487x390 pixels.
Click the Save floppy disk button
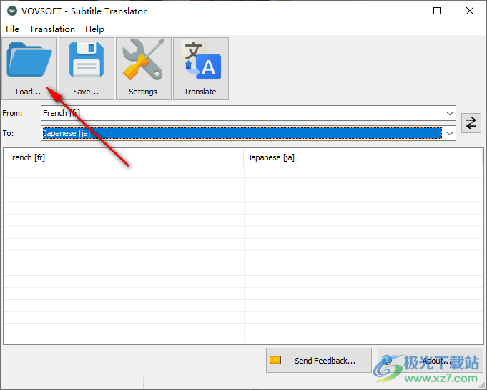pyautogui.click(x=87, y=69)
